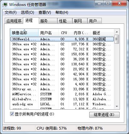Click the Task Manager title bar icon
This screenshot has width=129, height=134.
(5, 5)
